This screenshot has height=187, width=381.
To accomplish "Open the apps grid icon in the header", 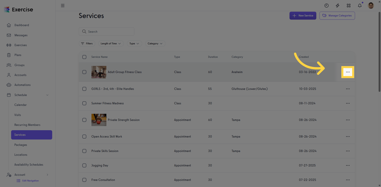I will 349,5.
